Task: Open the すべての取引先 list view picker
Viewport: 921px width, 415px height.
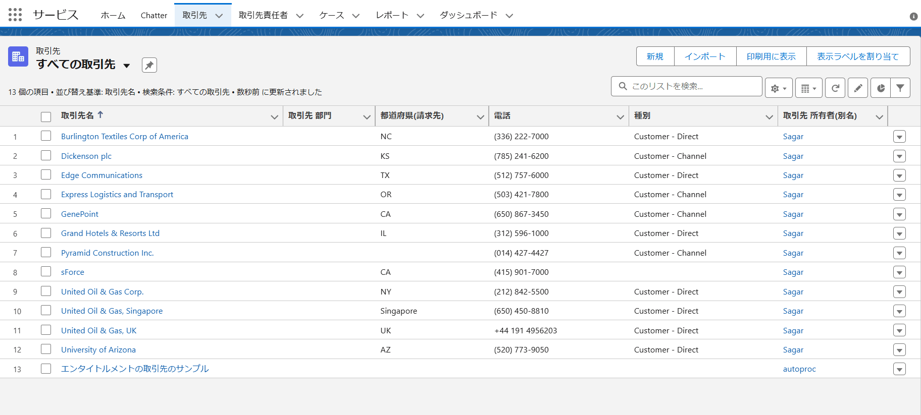Action: [127, 66]
